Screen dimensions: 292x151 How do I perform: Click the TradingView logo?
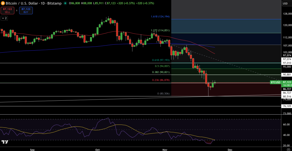coord(5,142)
